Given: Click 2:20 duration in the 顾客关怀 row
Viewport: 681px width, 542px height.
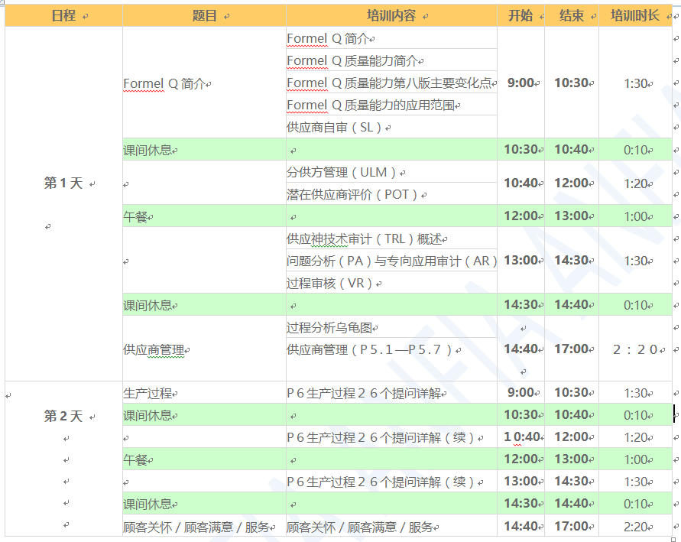Looking at the screenshot, I should coord(635,527).
